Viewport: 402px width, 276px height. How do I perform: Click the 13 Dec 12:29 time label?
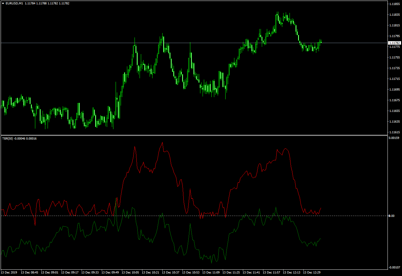click(313, 273)
